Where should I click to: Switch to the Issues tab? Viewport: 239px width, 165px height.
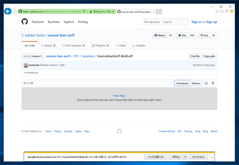[x=48, y=45]
